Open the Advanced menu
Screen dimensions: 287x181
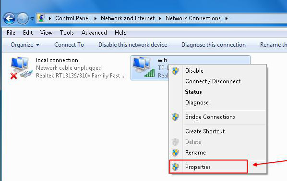click(94, 33)
